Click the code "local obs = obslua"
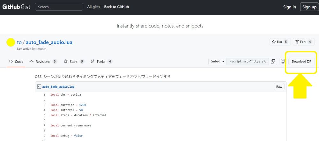 coord(66,95)
